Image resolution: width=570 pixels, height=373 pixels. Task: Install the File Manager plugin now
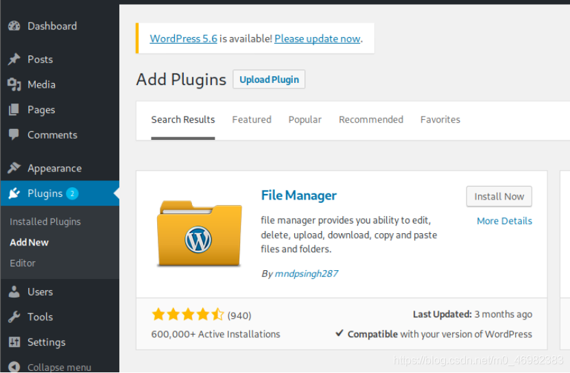(x=499, y=196)
